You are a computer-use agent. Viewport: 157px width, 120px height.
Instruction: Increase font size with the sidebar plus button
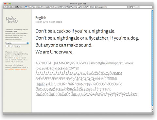click(x=11, y=46)
